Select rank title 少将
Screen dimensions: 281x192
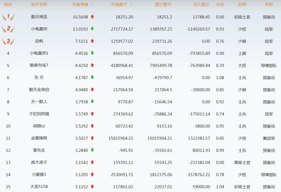242,138
